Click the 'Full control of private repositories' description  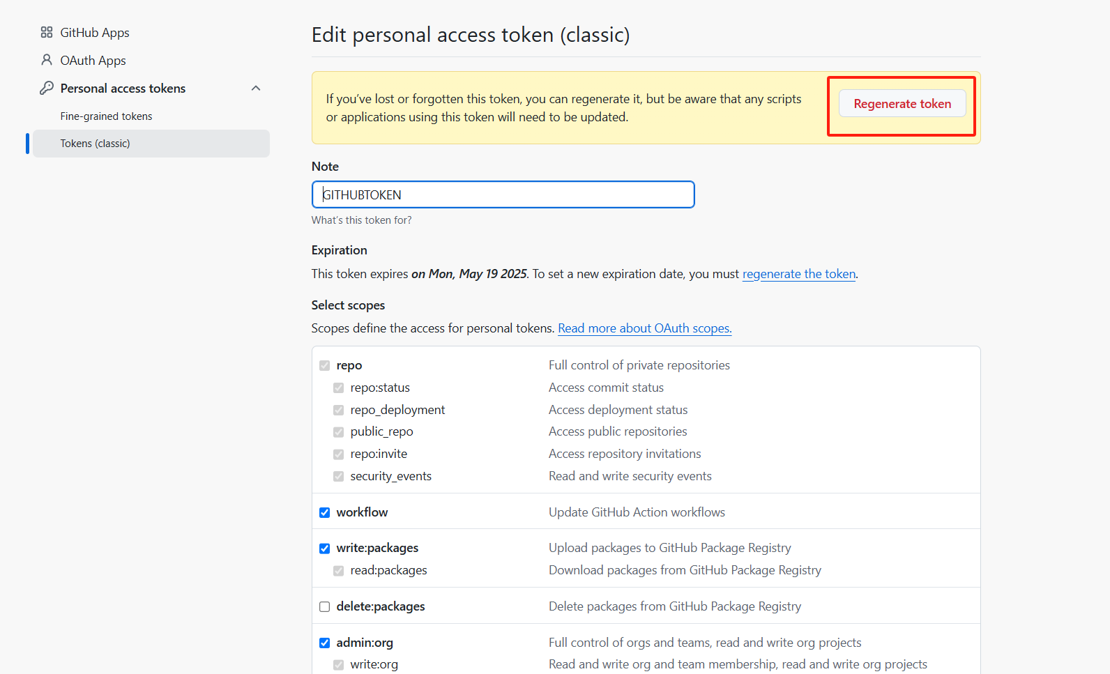tap(639, 365)
